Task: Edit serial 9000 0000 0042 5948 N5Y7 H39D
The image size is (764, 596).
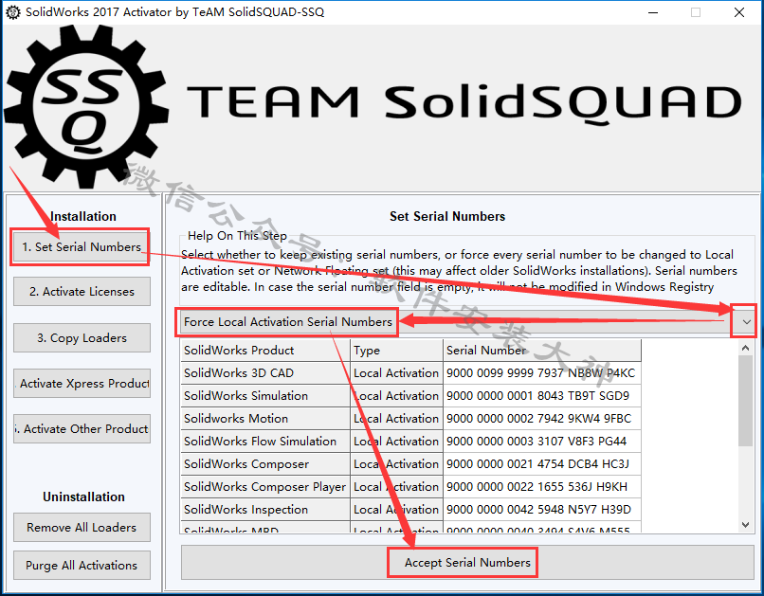Action: pyautogui.click(x=542, y=510)
